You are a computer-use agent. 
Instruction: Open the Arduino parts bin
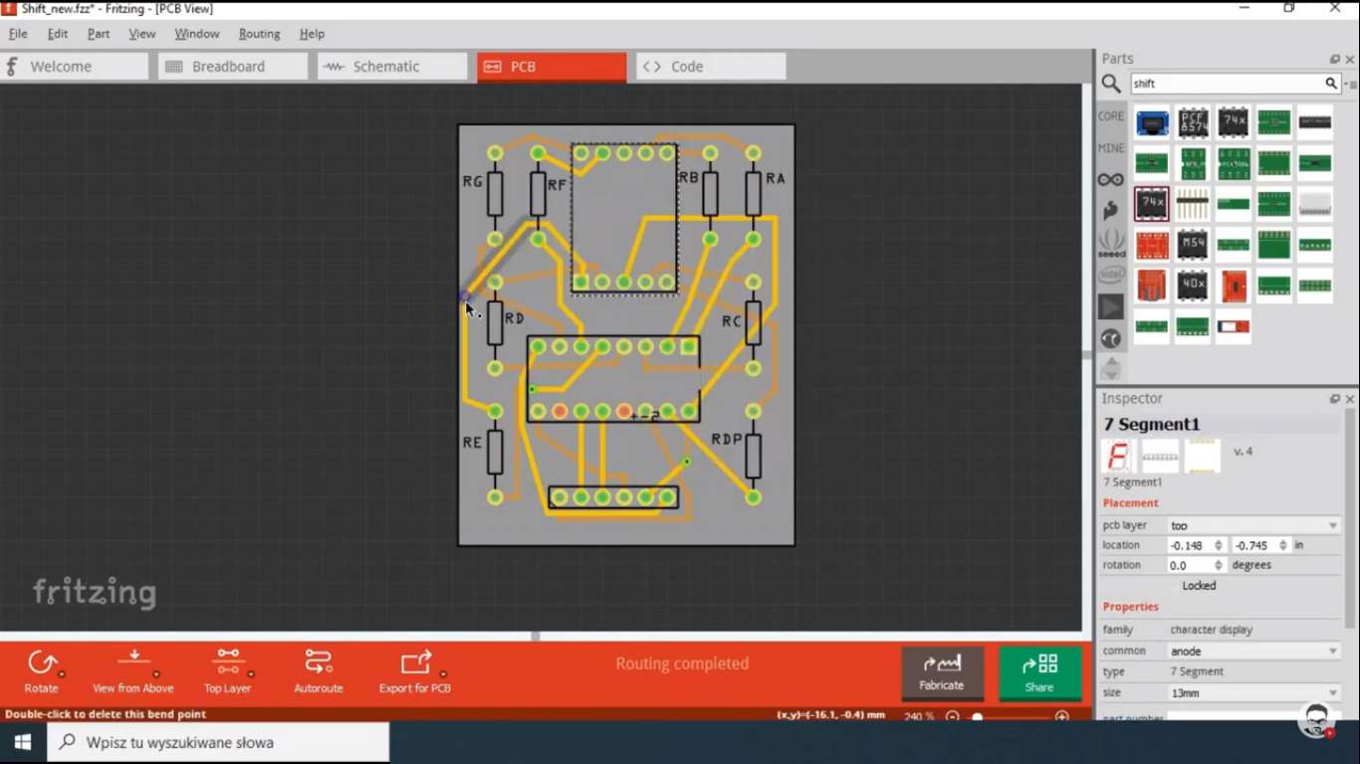[1111, 180]
